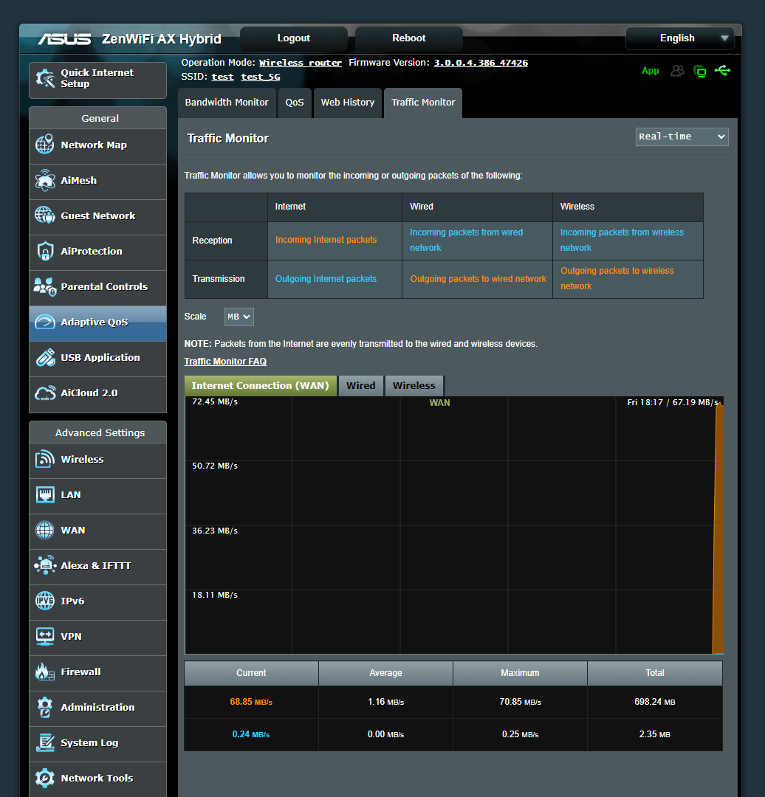Image resolution: width=765 pixels, height=797 pixels.
Task: Open the AiMesh panel
Action: (45, 181)
